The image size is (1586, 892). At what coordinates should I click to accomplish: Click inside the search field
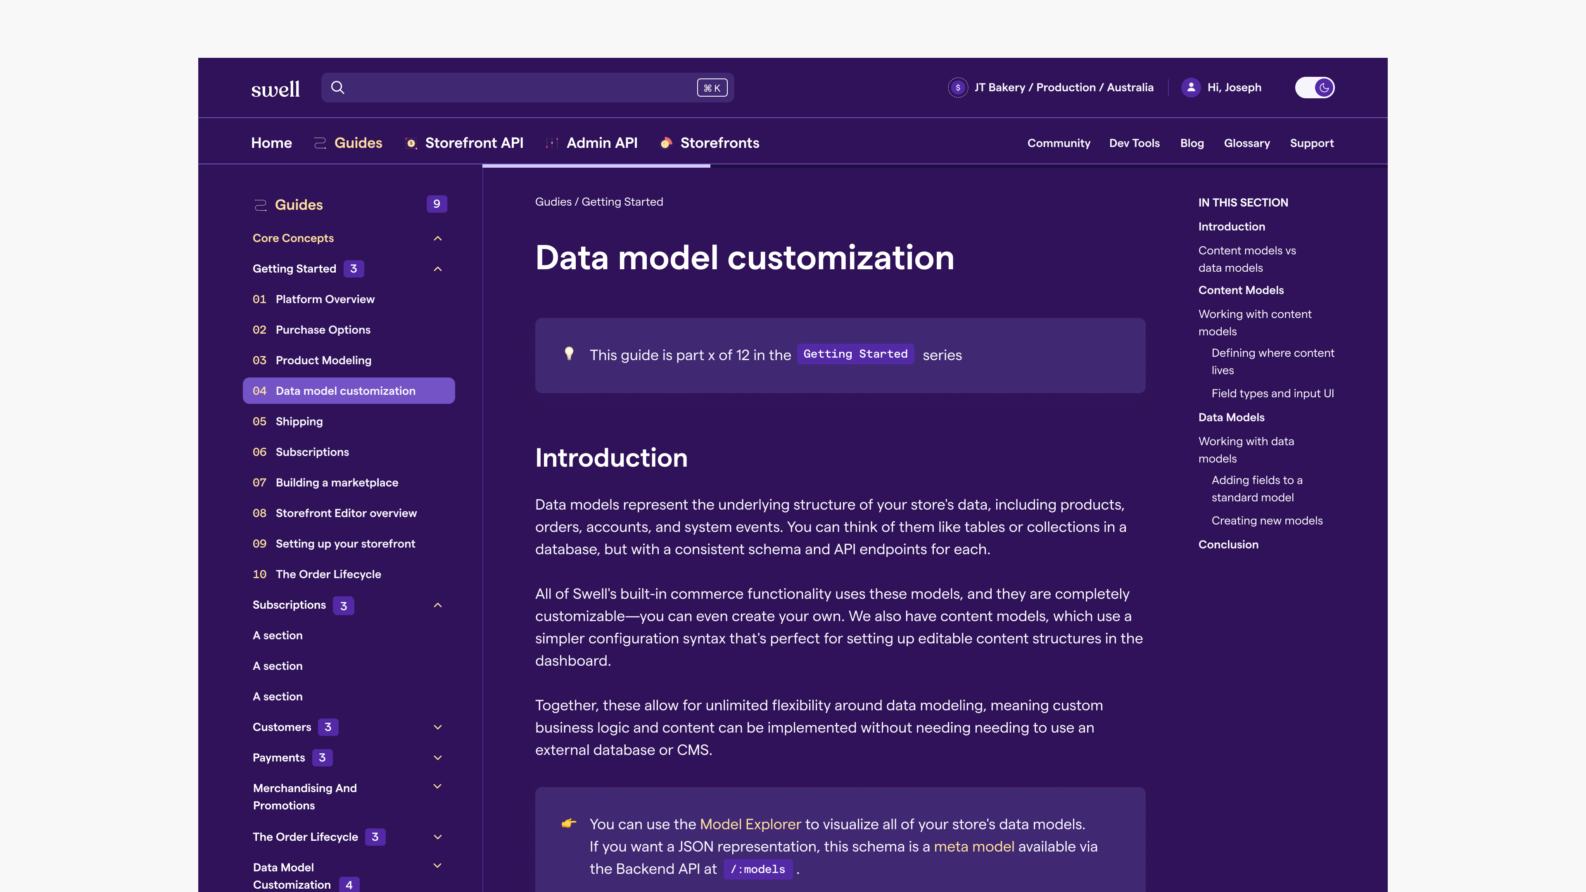coord(527,88)
